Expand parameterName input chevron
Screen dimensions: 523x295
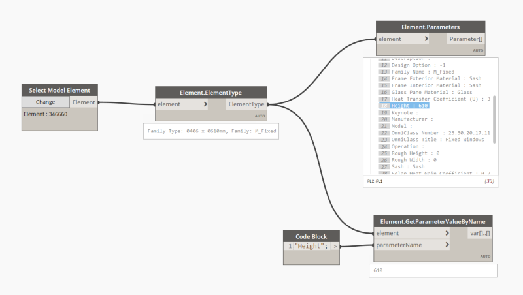coord(447,245)
